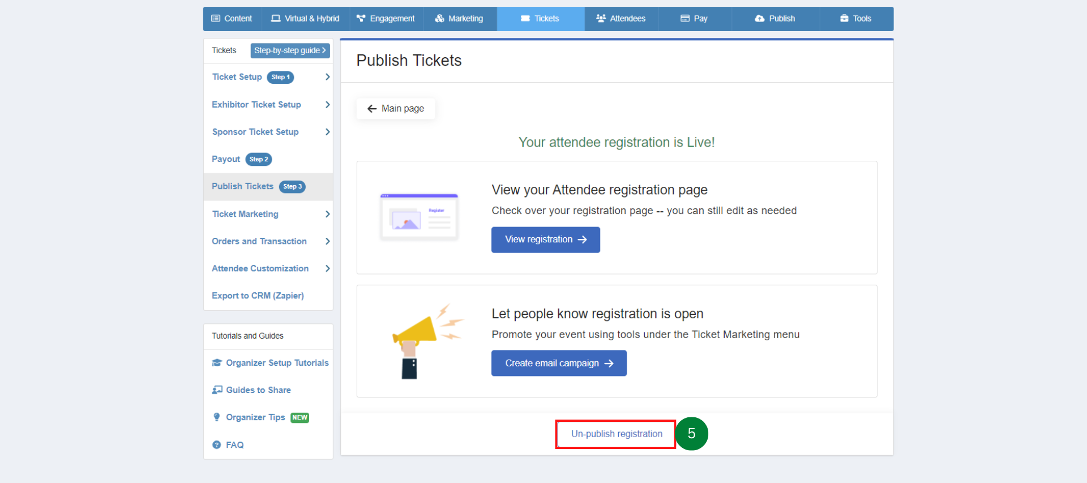Viewport: 1087px width, 483px height.
Task: Open Organizer Tips
Action: point(255,417)
